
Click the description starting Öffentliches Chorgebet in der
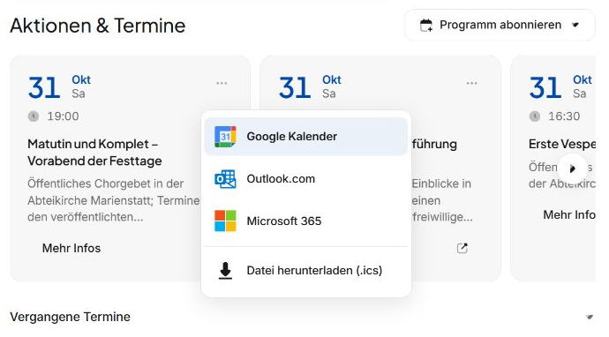coord(113,200)
